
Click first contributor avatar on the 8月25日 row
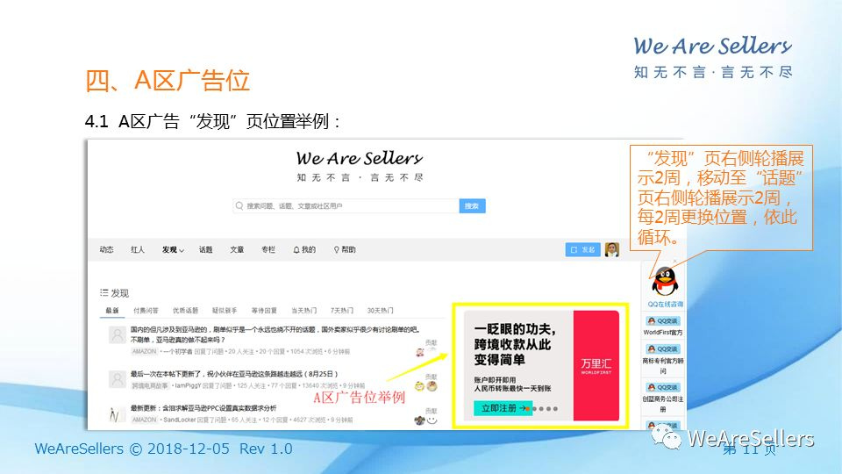tap(419, 386)
